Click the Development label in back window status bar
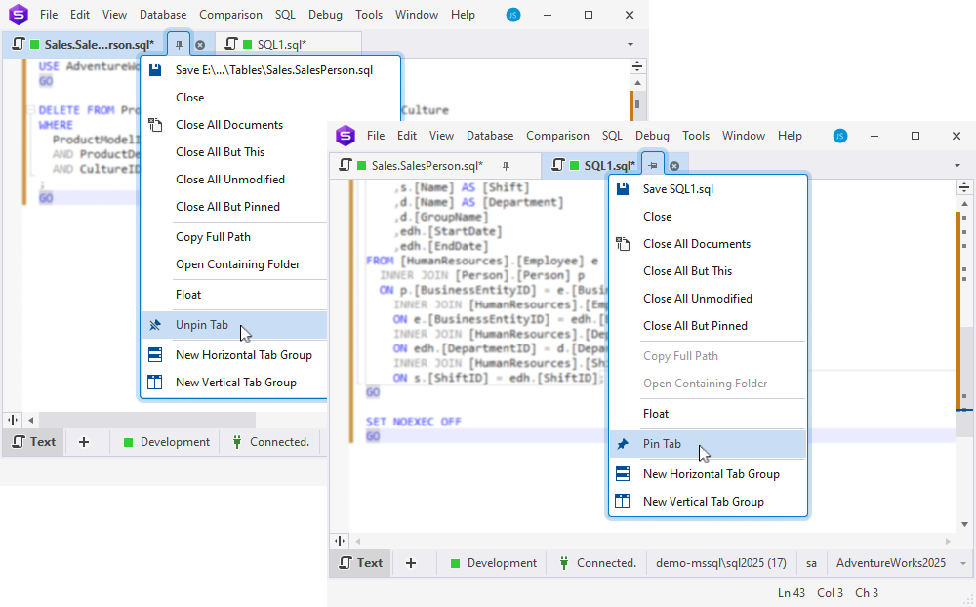Viewport: 976px width, 607px height. click(x=175, y=442)
